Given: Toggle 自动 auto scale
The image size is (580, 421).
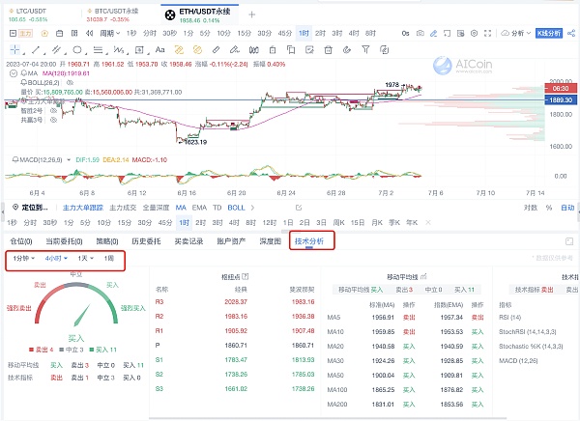Looking at the screenshot, I should point(567,208).
